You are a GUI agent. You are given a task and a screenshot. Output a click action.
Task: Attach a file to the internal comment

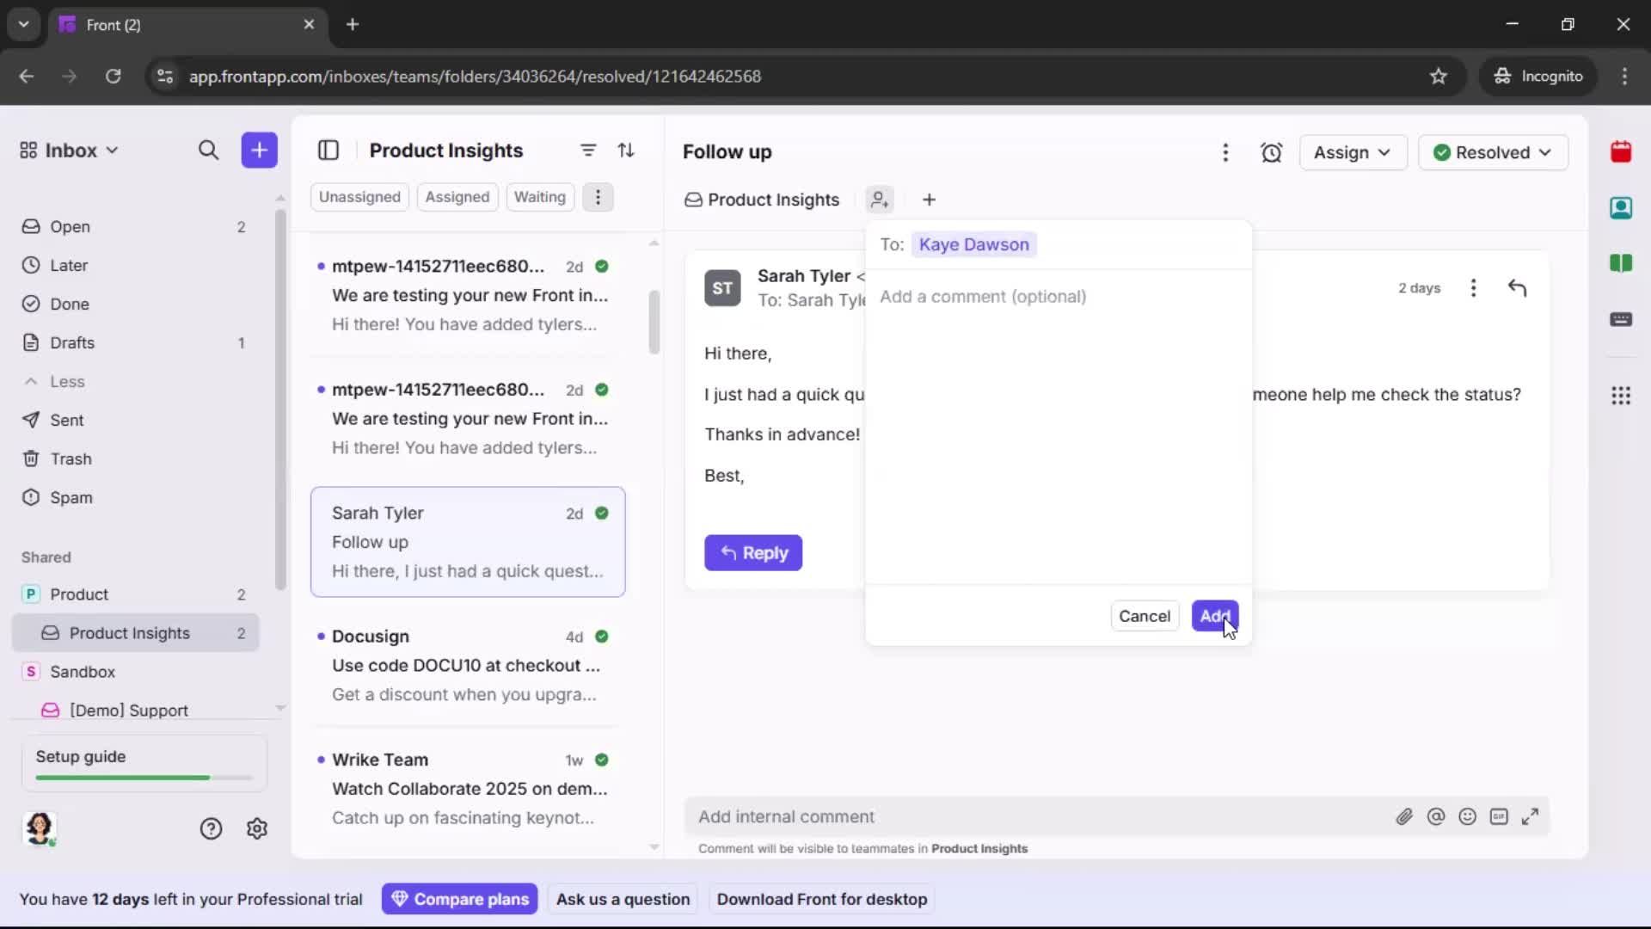point(1405,816)
